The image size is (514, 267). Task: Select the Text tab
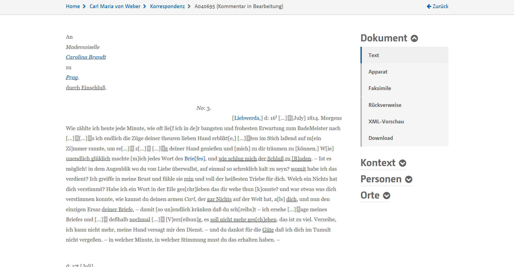coord(405,55)
